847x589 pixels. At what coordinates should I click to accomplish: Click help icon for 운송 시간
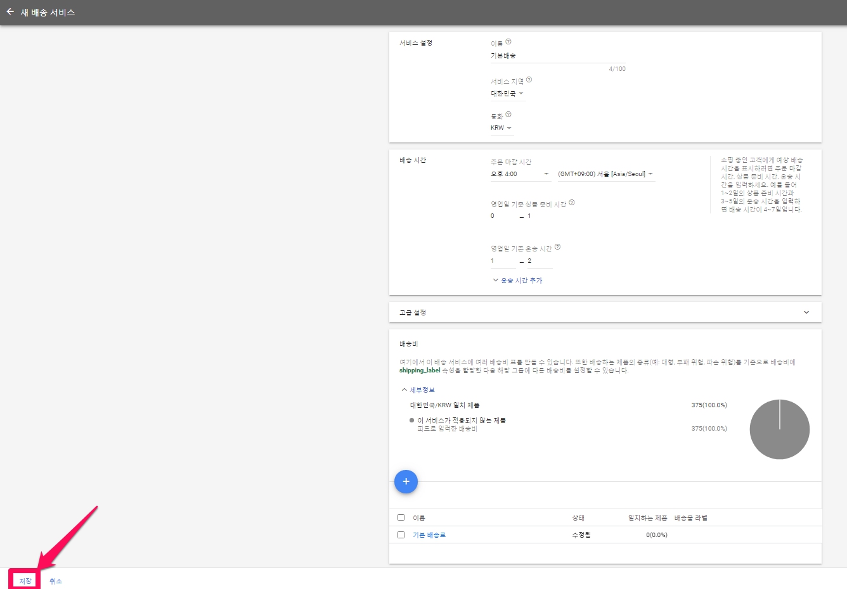click(558, 247)
